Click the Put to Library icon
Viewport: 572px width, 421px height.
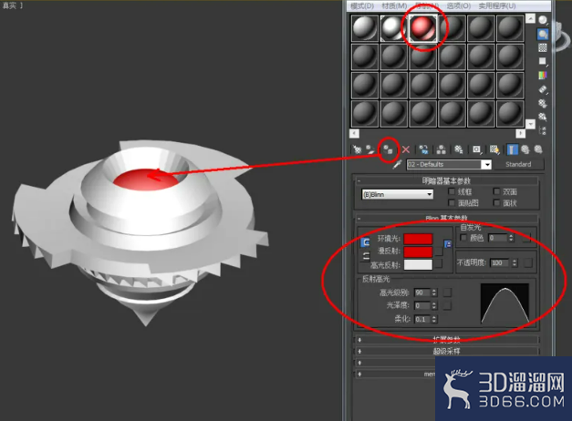[x=459, y=149]
